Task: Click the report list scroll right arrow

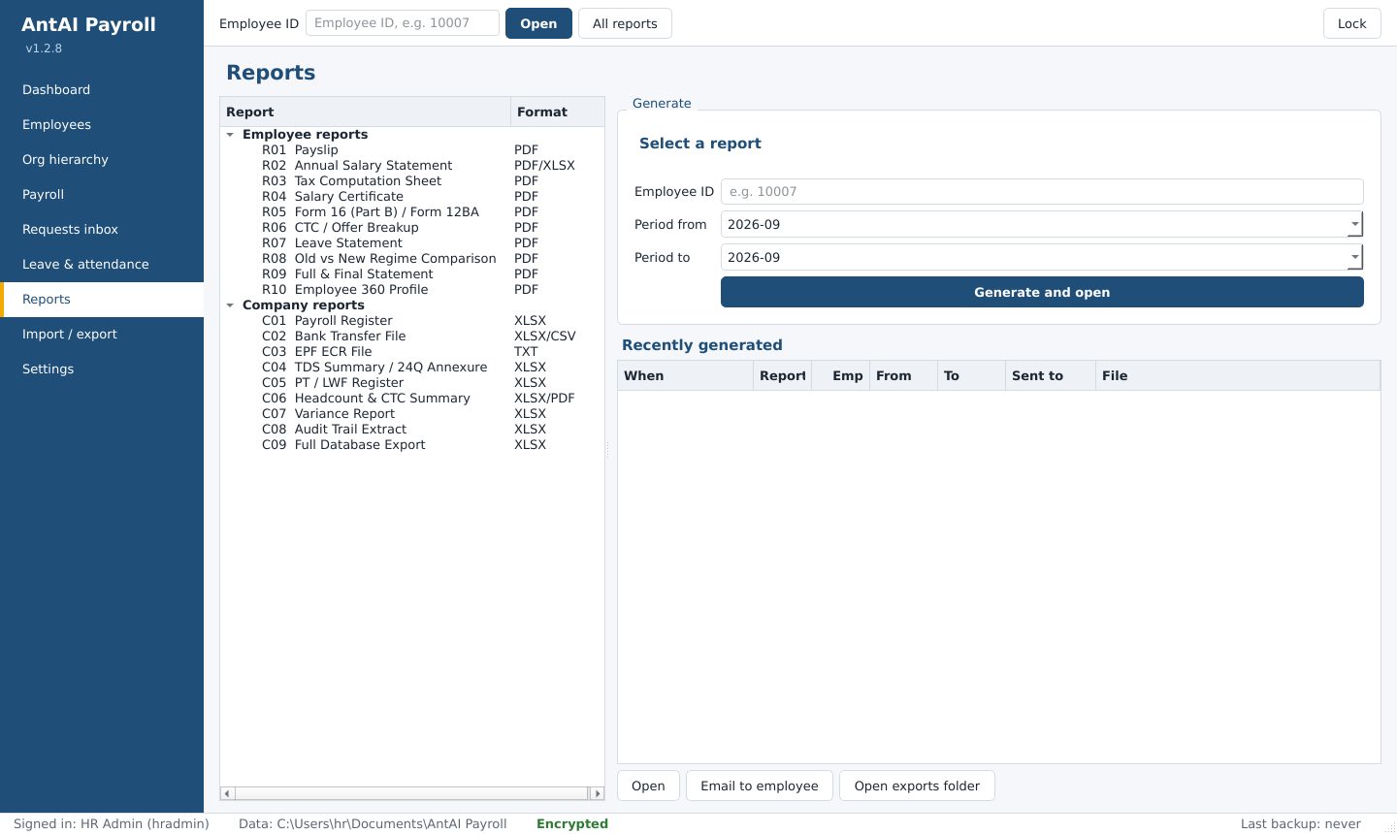Action: point(598,793)
